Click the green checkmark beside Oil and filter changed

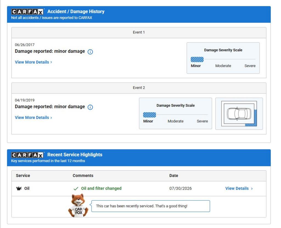(76, 189)
